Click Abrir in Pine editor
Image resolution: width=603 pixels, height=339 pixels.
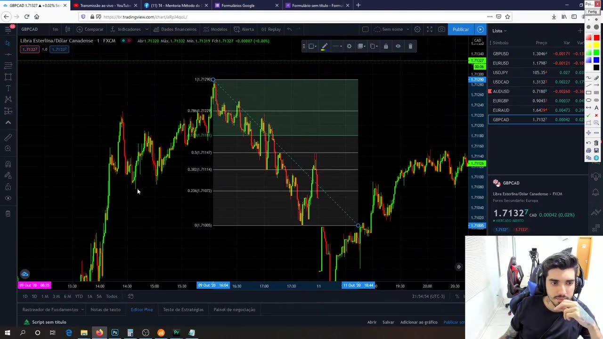pyautogui.click(x=372, y=322)
